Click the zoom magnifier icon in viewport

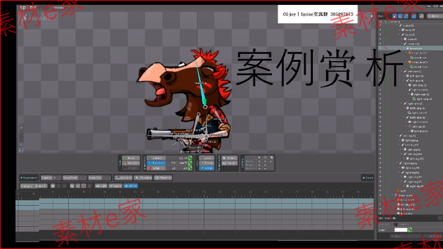(21, 145)
